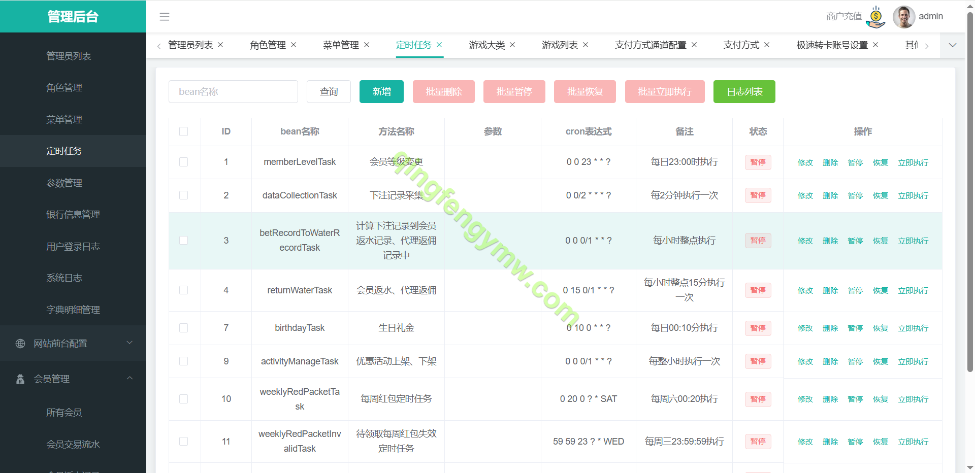Check the memberLevelTask row checkbox

(184, 162)
